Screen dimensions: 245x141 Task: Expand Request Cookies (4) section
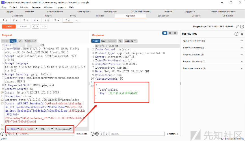click(213, 55)
